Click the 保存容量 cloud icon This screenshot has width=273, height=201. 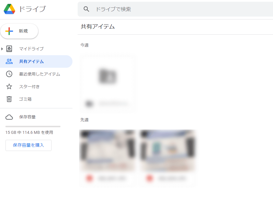click(x=9, y=117)
